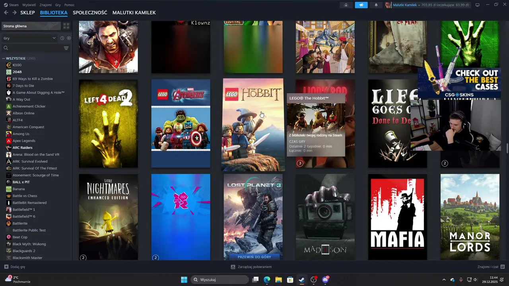Open the Steam menu
Viewport: 509px width, 286px height.
click(11, 5)
